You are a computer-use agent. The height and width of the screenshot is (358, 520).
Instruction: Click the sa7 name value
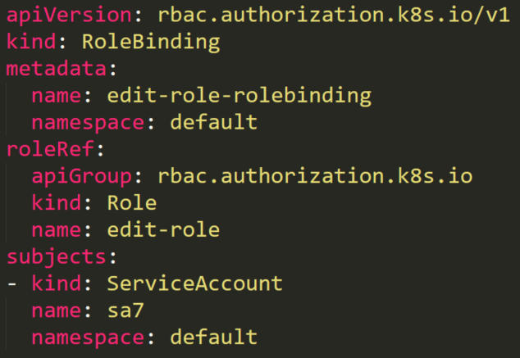click(x=125, y=310)
